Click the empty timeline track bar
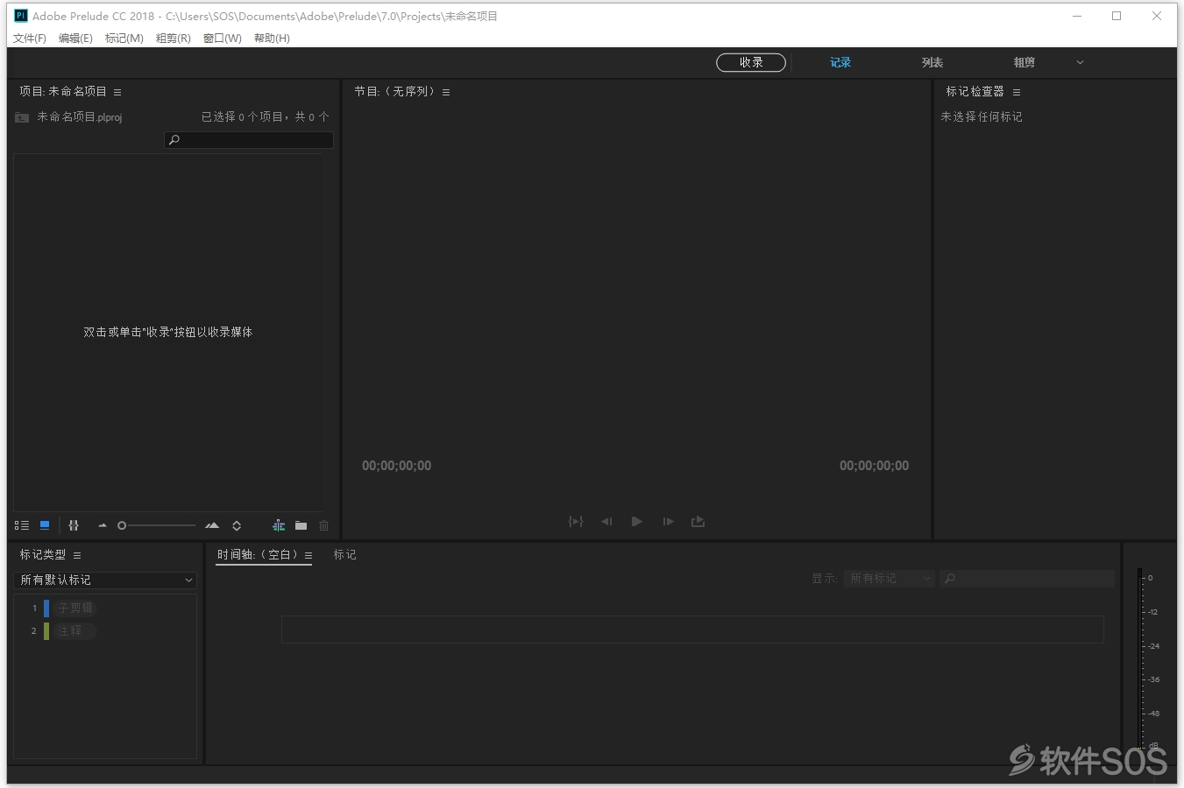This screenshot has height=788, width=1184. pyautogui.click(x=692, y=630)
